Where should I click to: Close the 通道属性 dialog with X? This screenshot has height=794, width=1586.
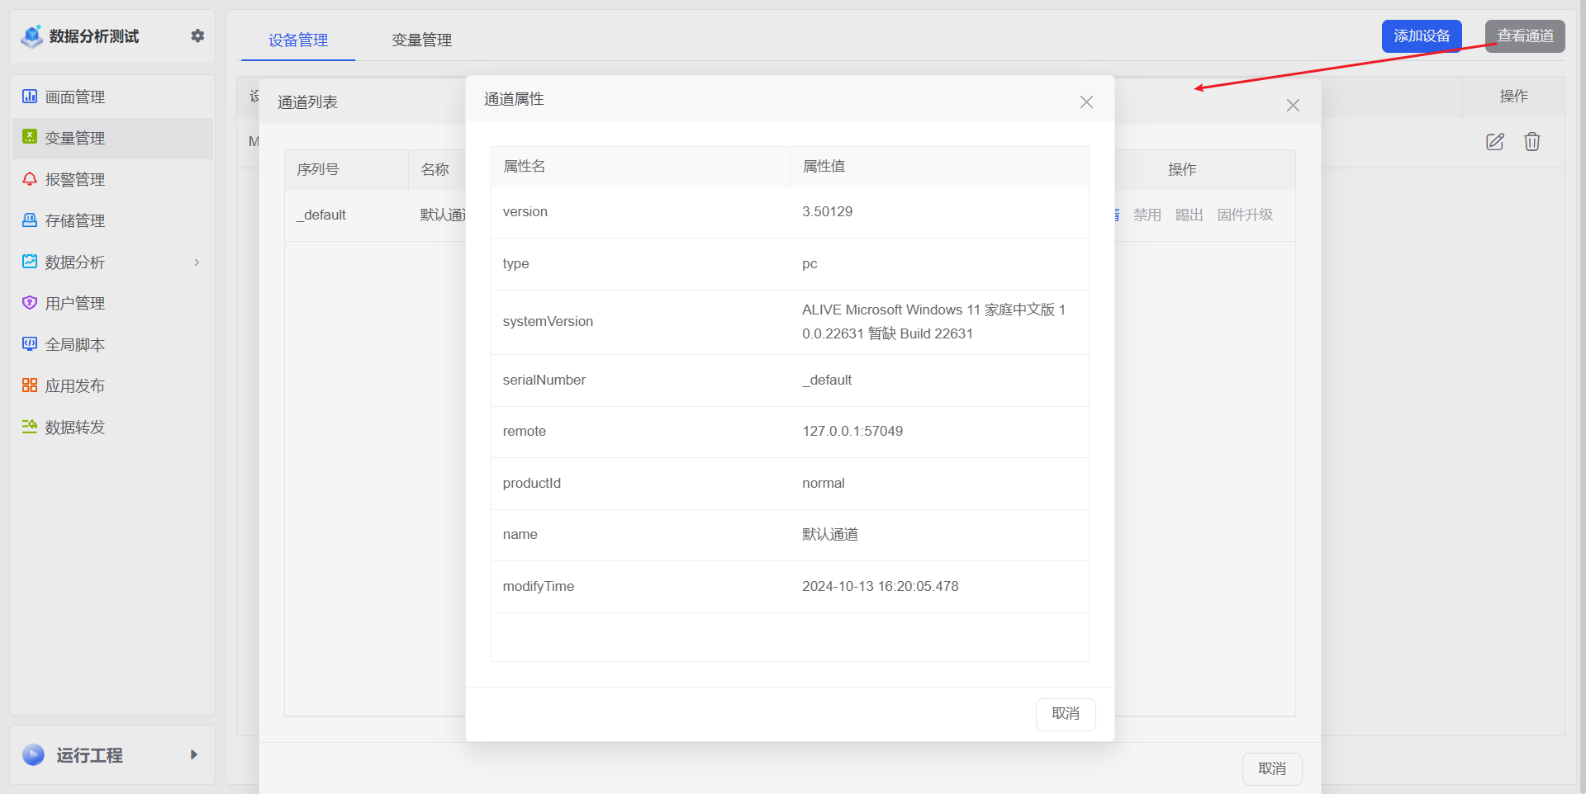pyautogui.click(x=1086, y=102)
